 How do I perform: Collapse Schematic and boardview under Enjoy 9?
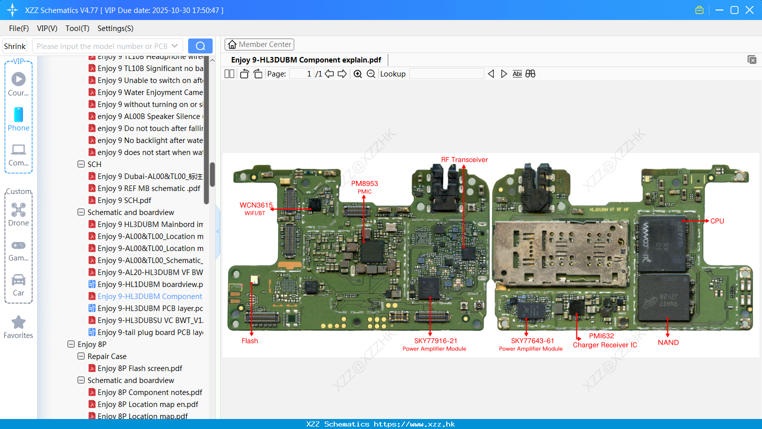81,212
